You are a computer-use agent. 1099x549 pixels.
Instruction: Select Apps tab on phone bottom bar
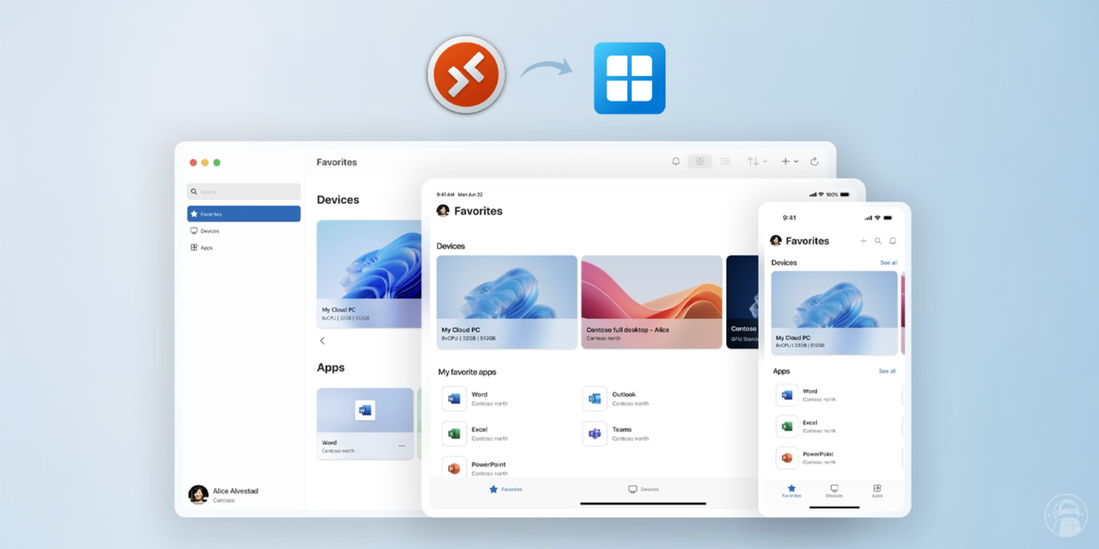point(877,491)
